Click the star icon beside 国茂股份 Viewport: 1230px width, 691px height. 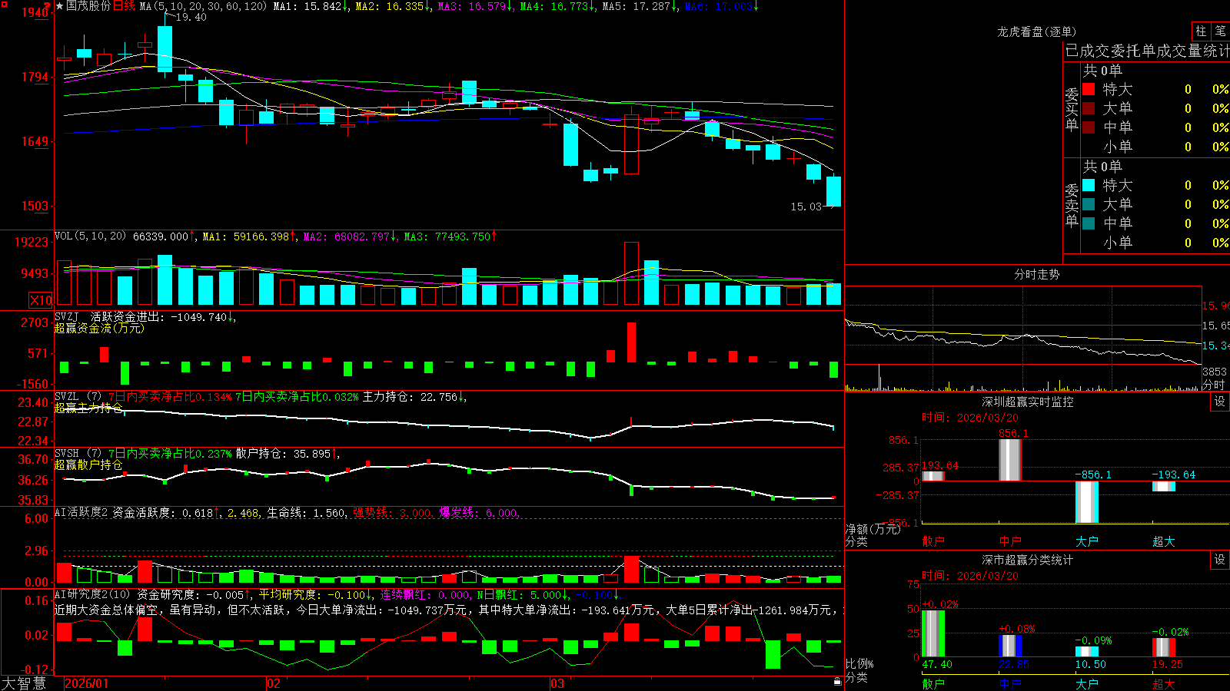tap(59, 6)
